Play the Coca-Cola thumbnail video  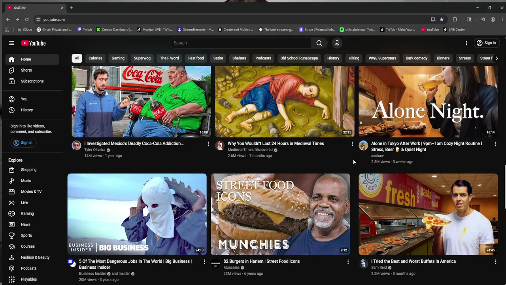(x=141, y=102)
